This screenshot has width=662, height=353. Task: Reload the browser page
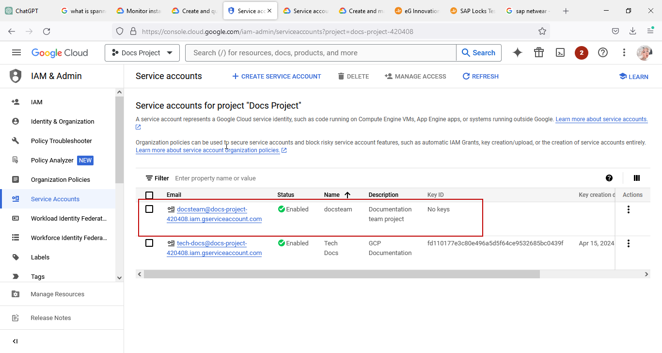click(47, 32)
